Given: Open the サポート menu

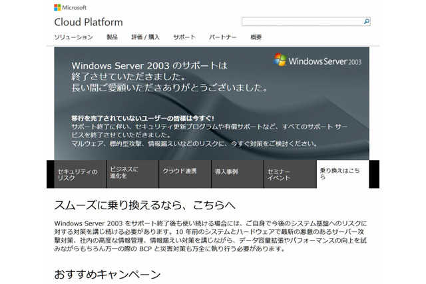Looking at the screenshot, I should pyautogui.click(x=184, y=37).
